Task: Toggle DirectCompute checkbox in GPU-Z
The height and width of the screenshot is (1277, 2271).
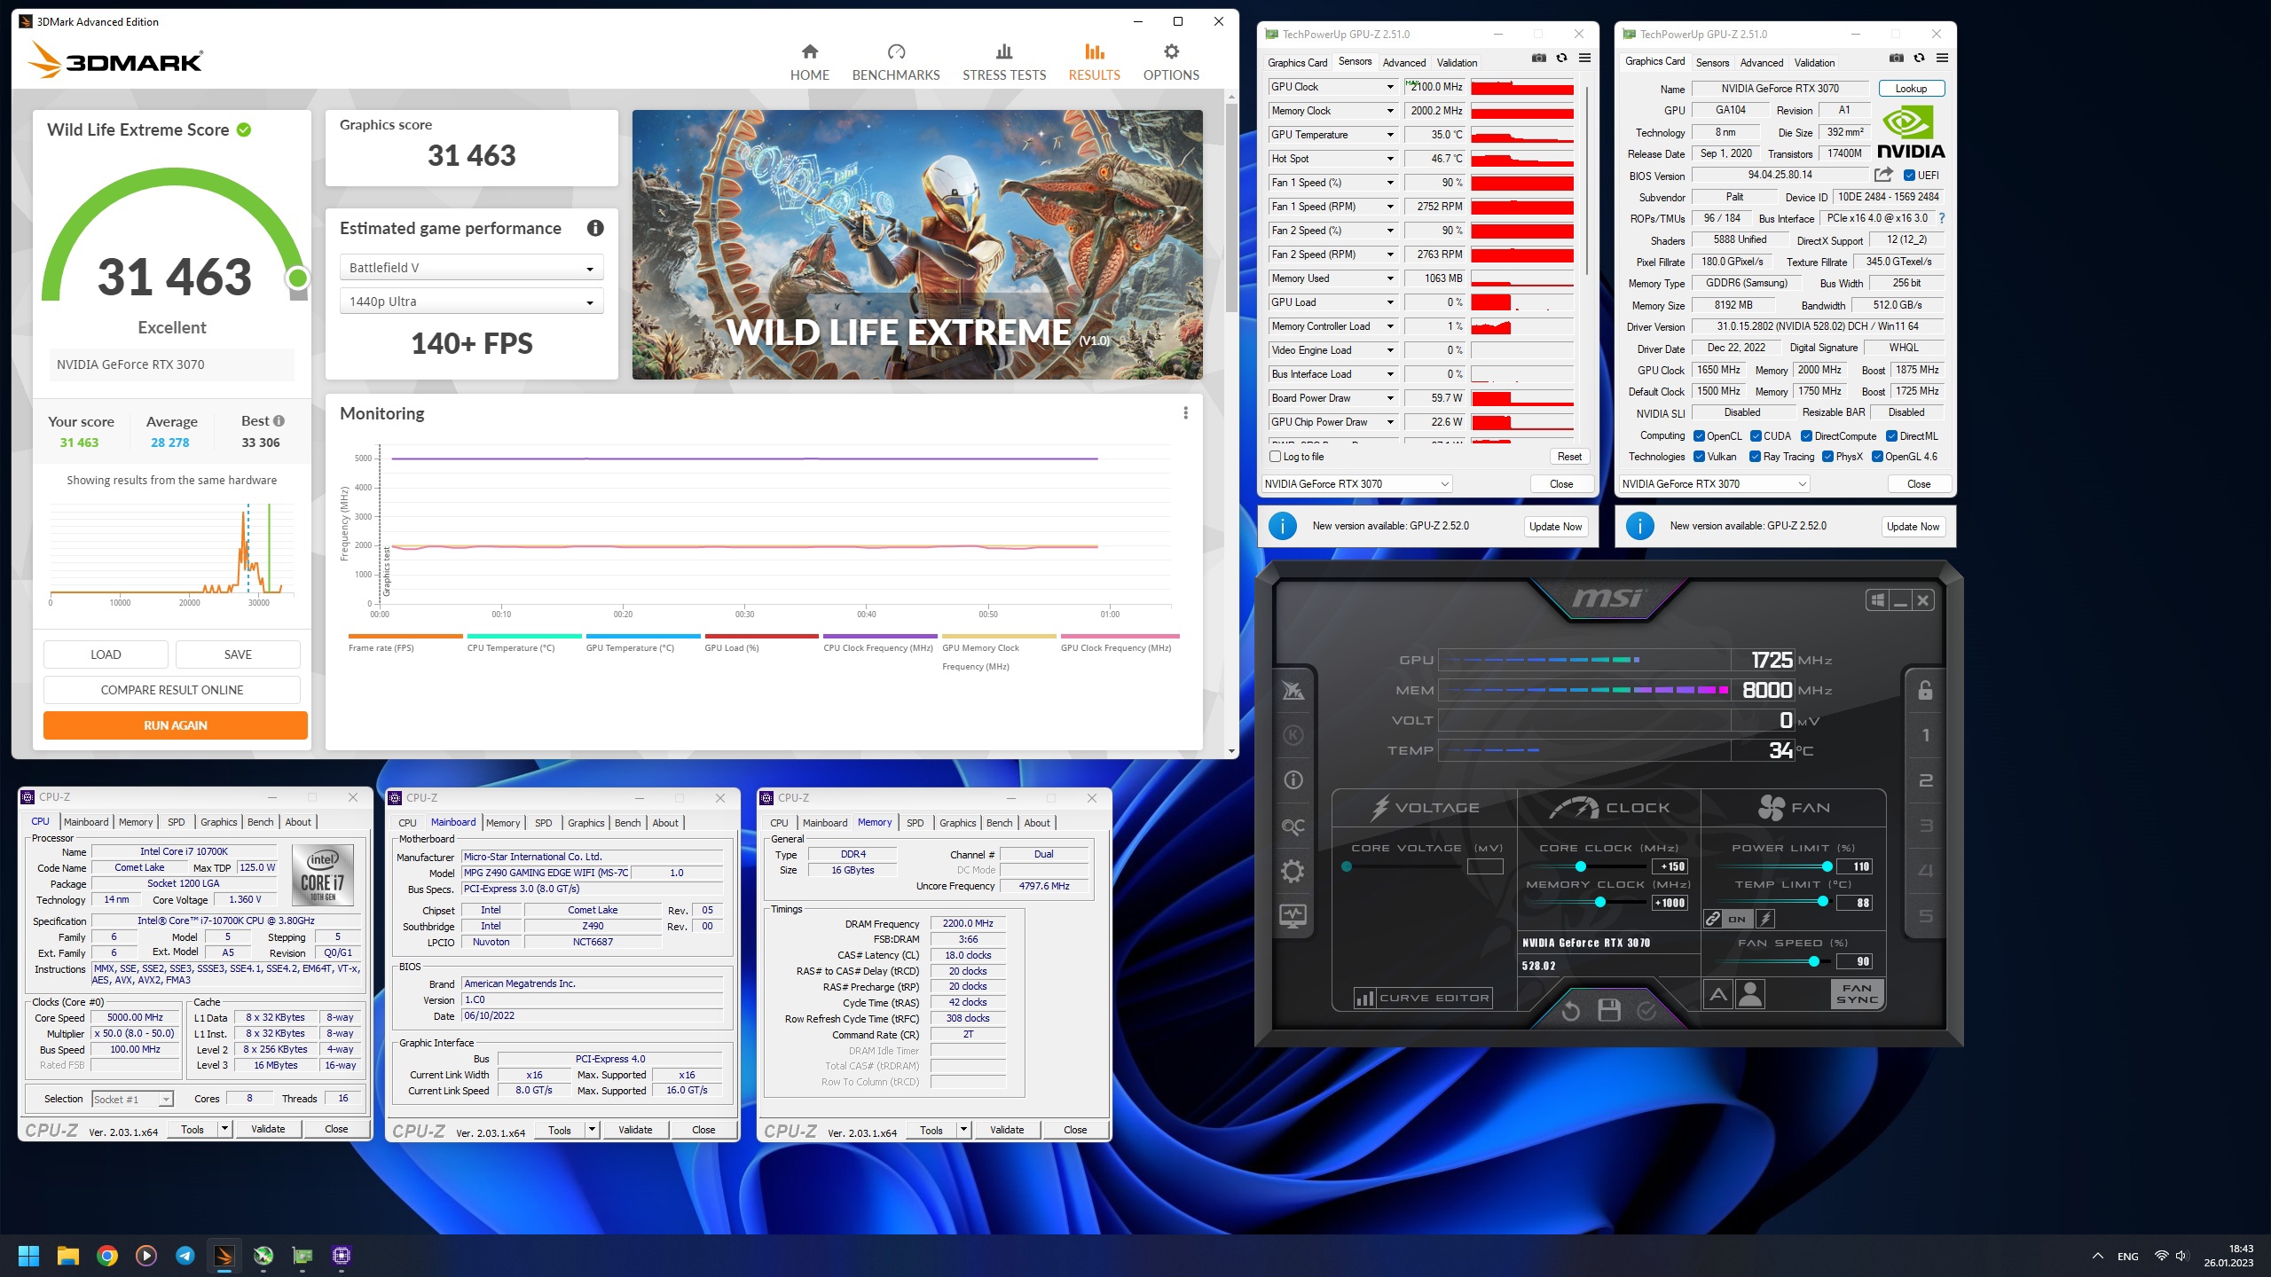Action: tap(1806, 435)
